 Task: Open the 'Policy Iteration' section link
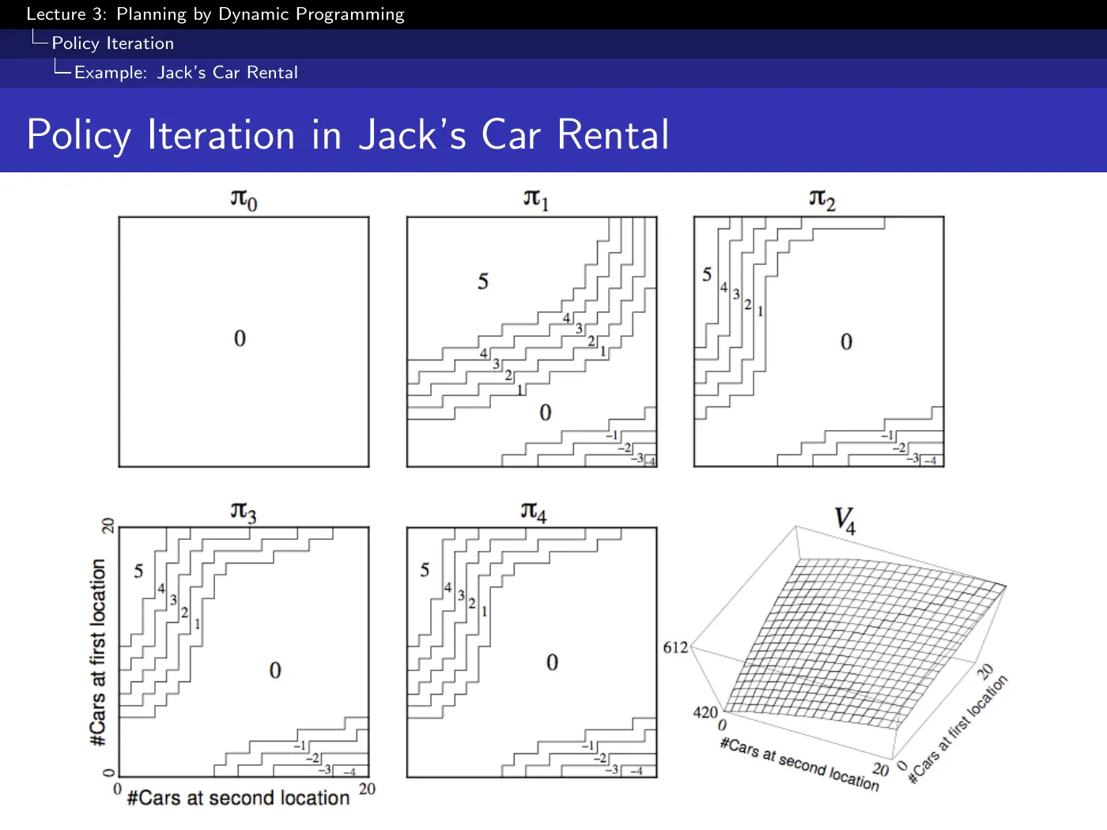112,43
